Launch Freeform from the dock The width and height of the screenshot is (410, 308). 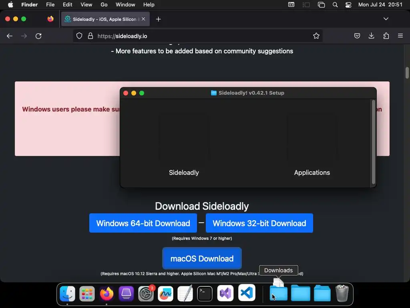click(165, 294)
